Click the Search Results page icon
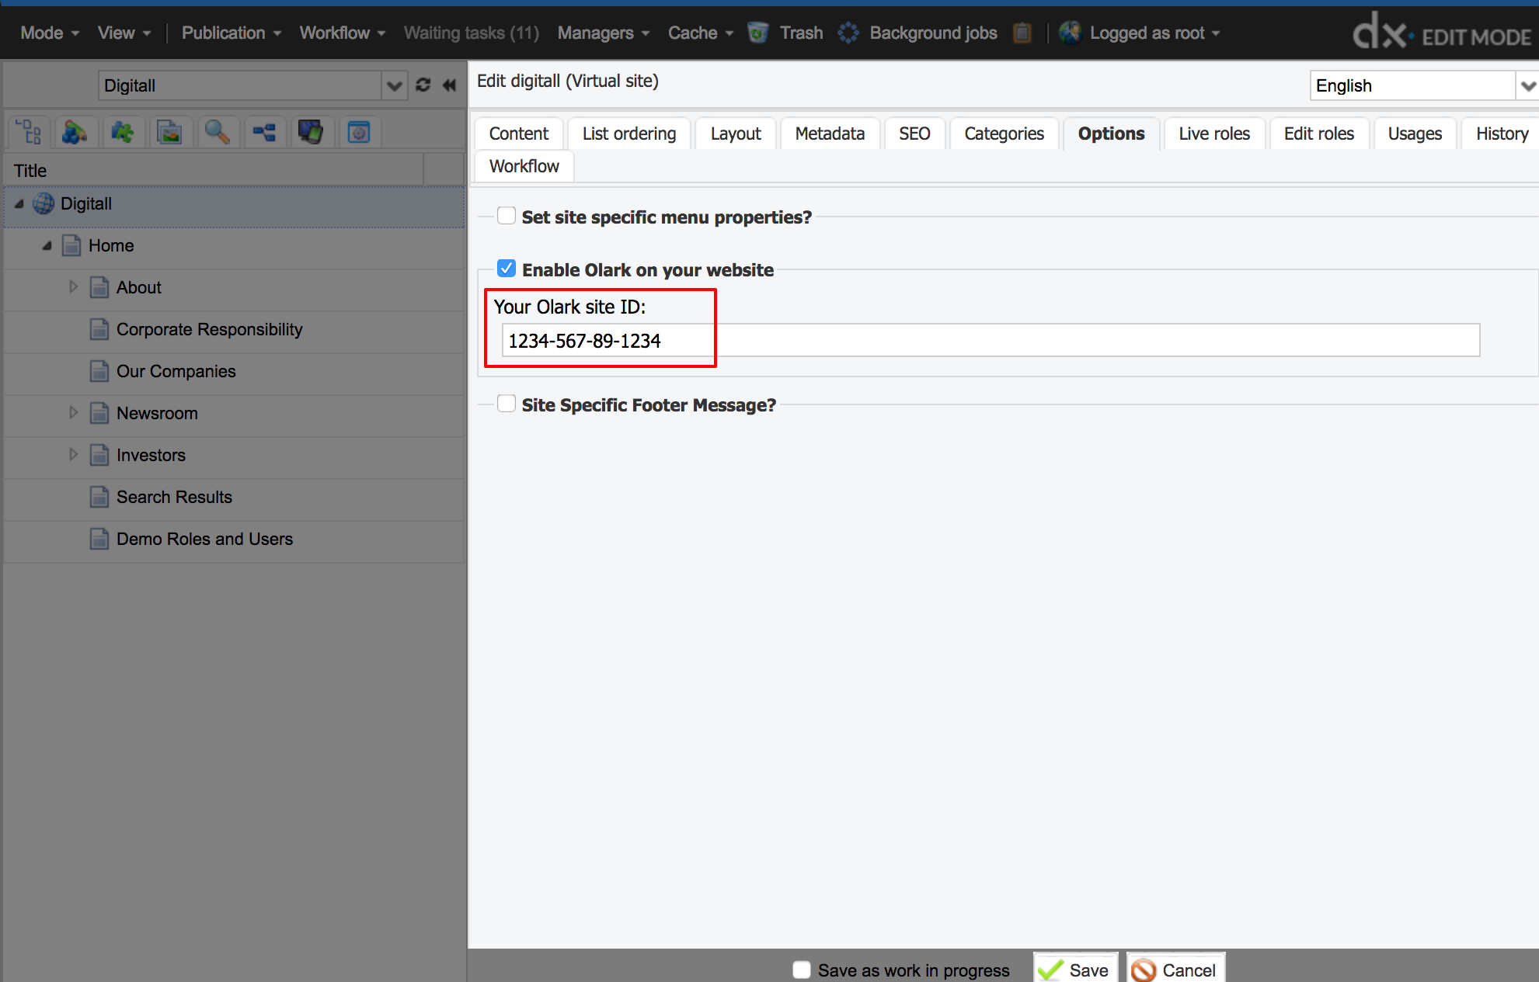The image size is (1539, 982). [99, 497]
